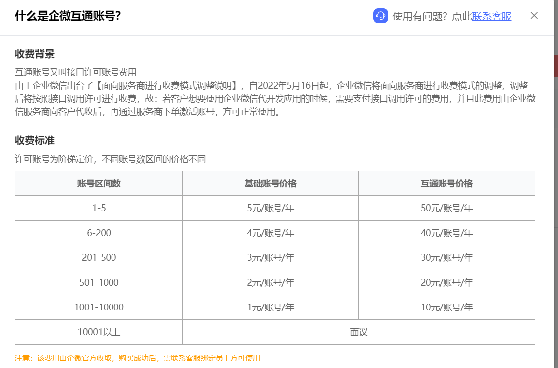
Task: Close the 企微互通账号 dialog
Action: (534, 16)
